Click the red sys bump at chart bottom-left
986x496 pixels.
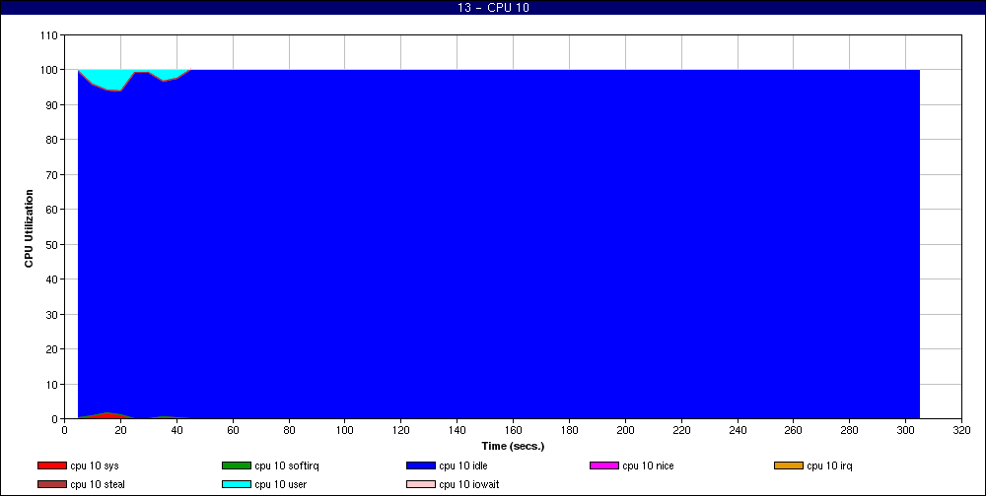click(x=108, y=415)
